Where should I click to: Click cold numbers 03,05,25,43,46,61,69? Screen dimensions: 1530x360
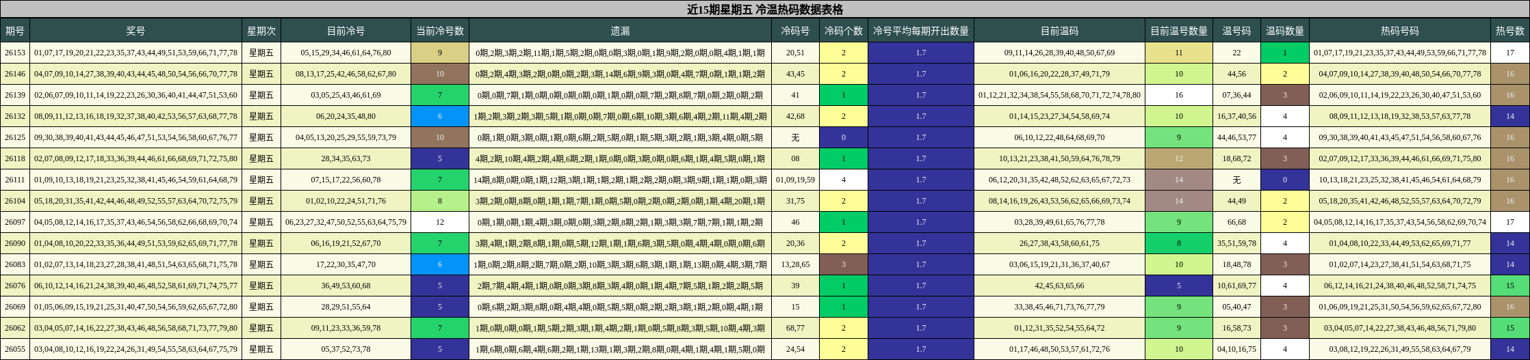[x=346, y=95]
